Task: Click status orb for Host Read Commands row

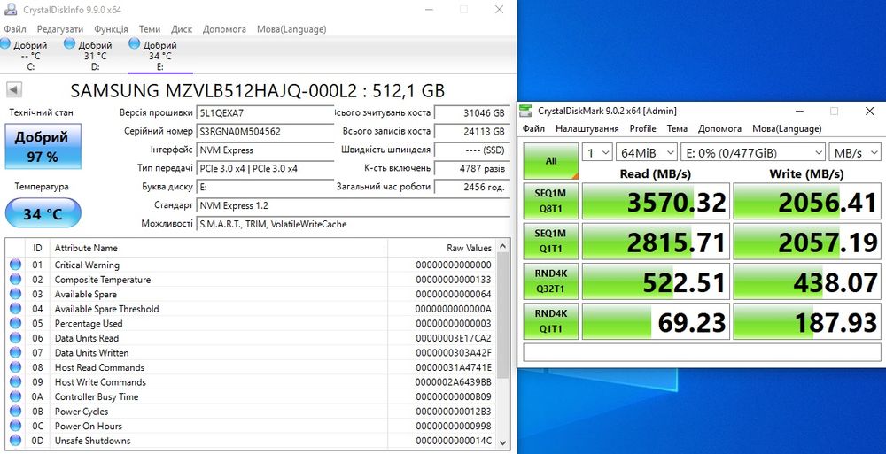Action: coord(15,367)
